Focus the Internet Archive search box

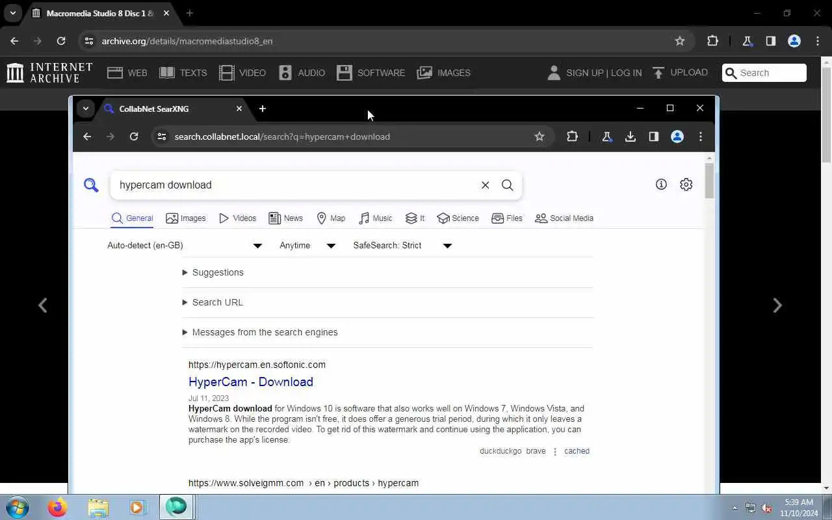(x=764, y=73)
